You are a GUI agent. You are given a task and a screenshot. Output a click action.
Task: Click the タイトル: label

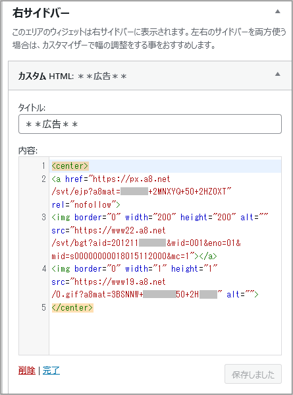(32, 108)
